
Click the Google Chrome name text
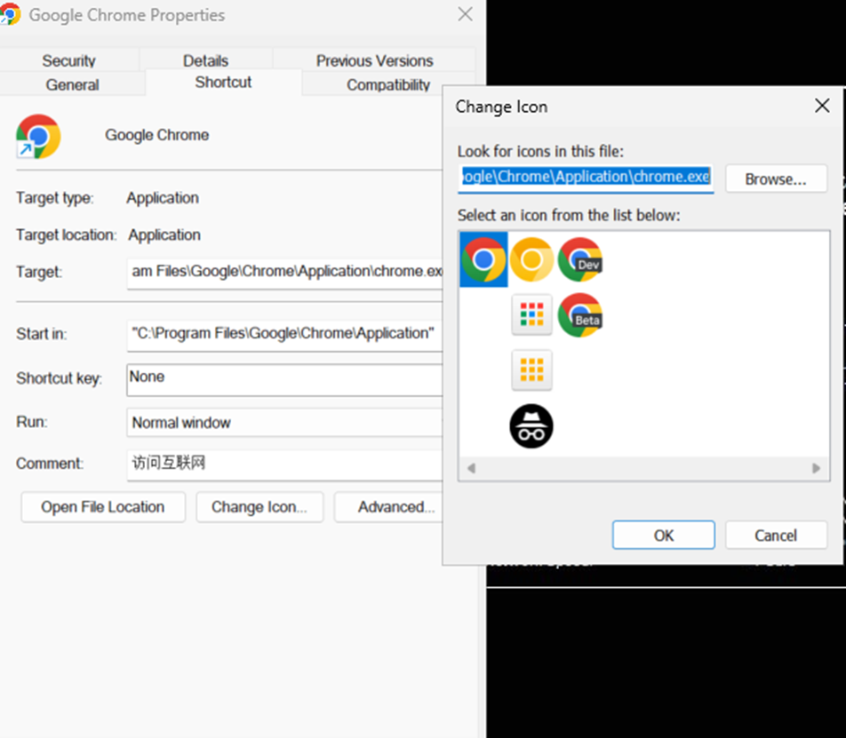pyautogui.click(x=157, y=135)
